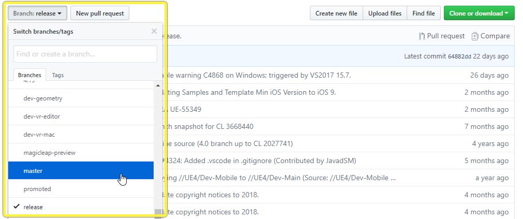Select the Branches tab
The width and height of the screenshot is (523, 219).
coord(29,75)
